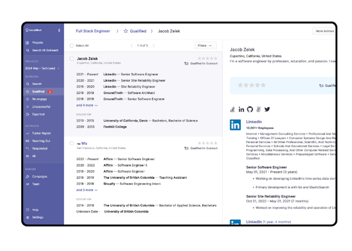
Task: Open the AngelList profile icon
Action: click(258, 109)
